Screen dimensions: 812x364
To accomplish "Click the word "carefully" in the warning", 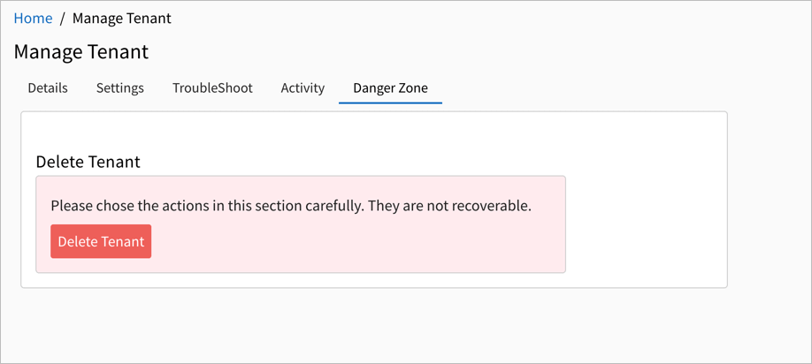I will pos(333,206).
